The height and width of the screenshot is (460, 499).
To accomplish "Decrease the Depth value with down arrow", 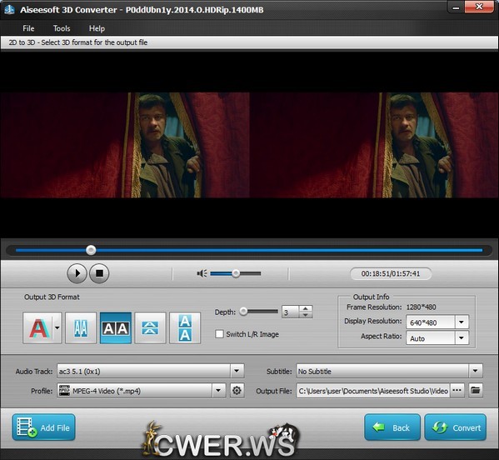I will [306, 315].
